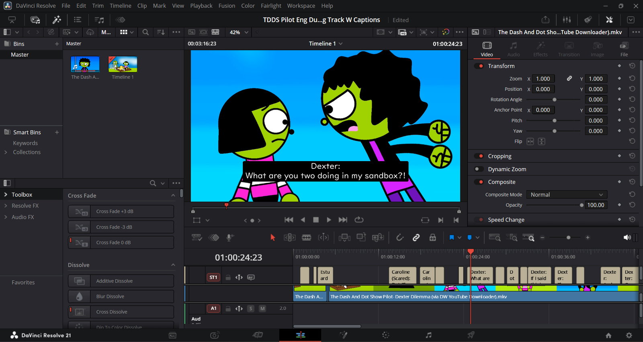Open the Workspace menu
The width and height of the screenshot is (643, 342).
[301, 6]
